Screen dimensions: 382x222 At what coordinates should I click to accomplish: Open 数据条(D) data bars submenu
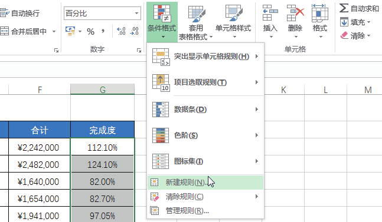(205, 110)
